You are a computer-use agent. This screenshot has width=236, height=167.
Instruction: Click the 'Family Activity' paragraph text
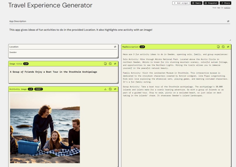pyautogui.click(x=175, y=77)
